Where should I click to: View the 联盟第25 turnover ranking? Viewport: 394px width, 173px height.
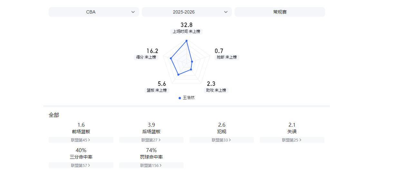[292, 140]
